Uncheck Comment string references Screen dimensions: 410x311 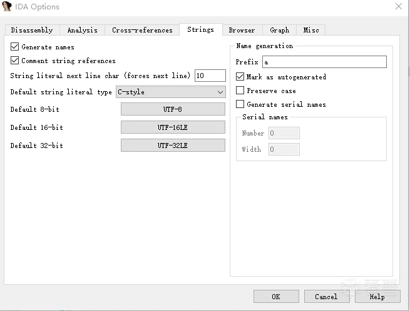click(x=15, y=61)
